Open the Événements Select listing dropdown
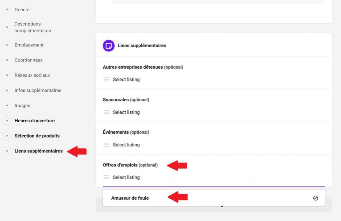The height and width of the screenshot is (221, 341). coord(213,145)
